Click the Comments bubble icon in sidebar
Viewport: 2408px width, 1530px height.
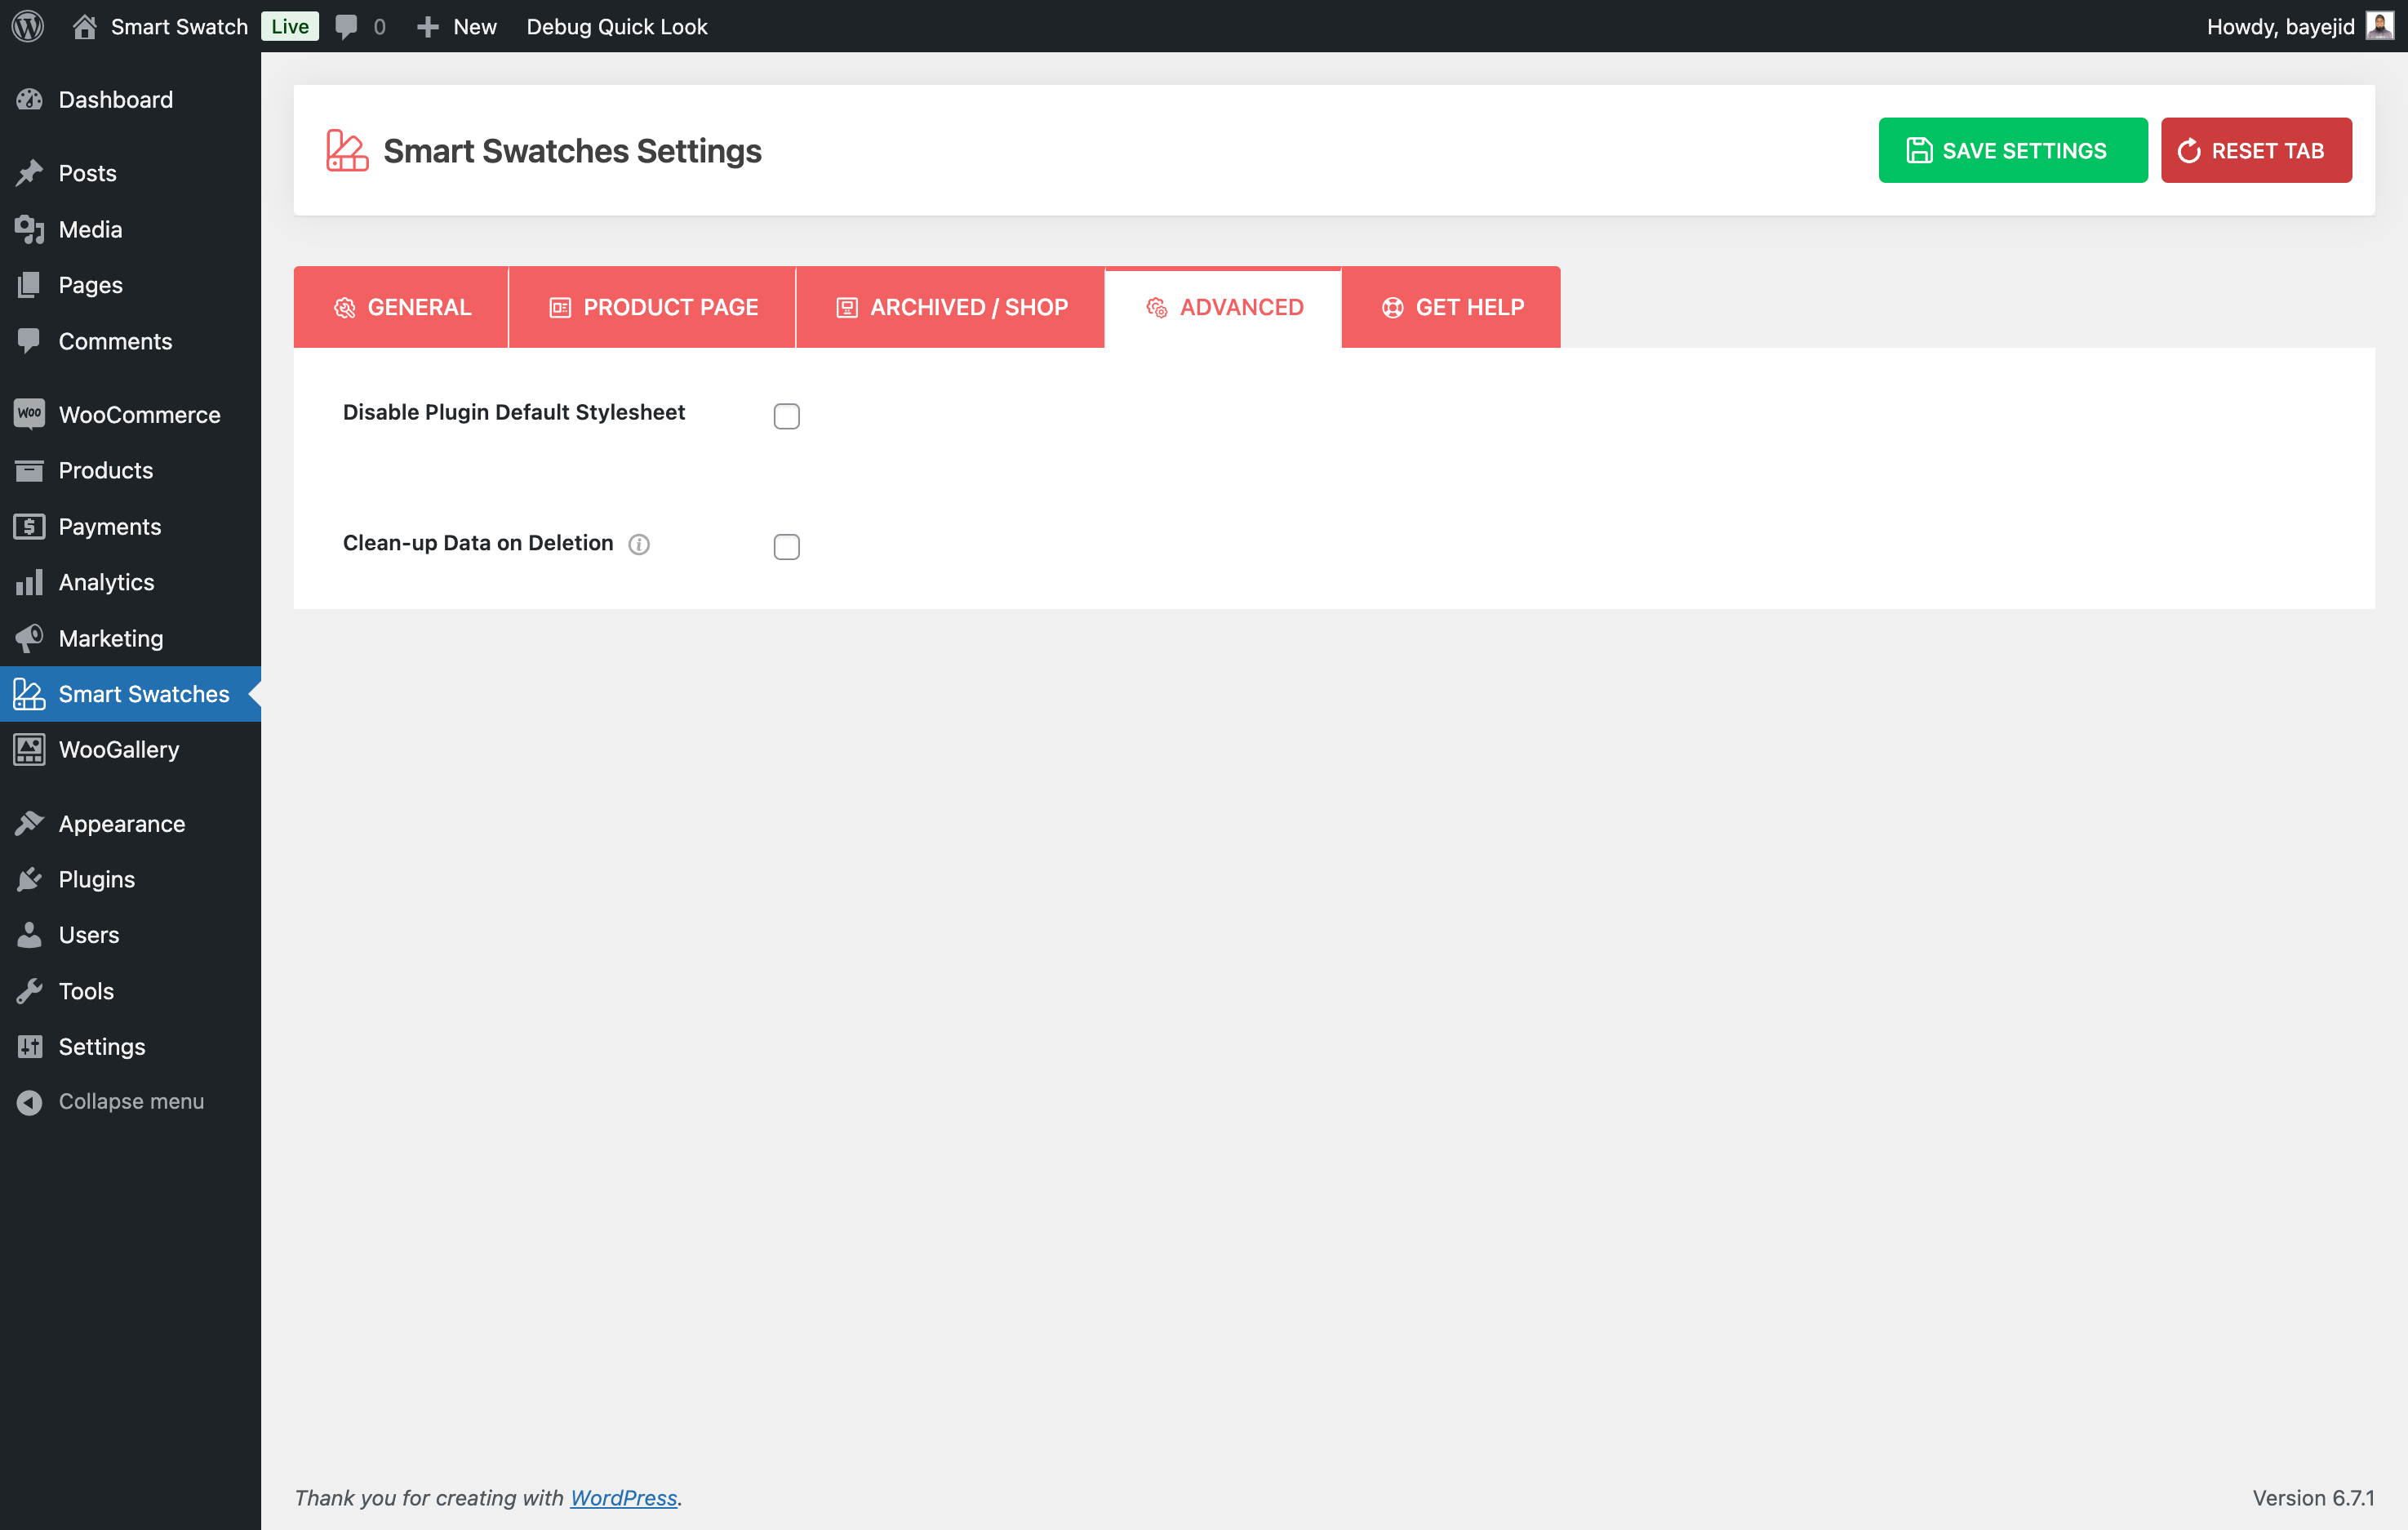point(29,341)
